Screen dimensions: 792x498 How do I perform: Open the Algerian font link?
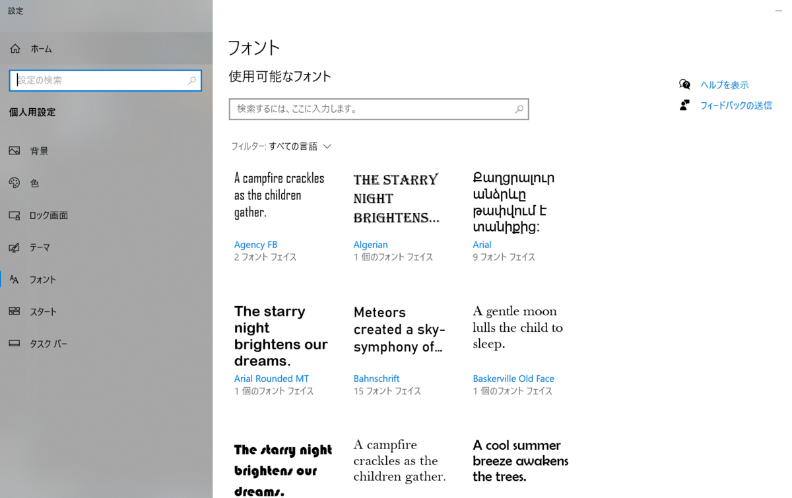[x=370, y=244]
